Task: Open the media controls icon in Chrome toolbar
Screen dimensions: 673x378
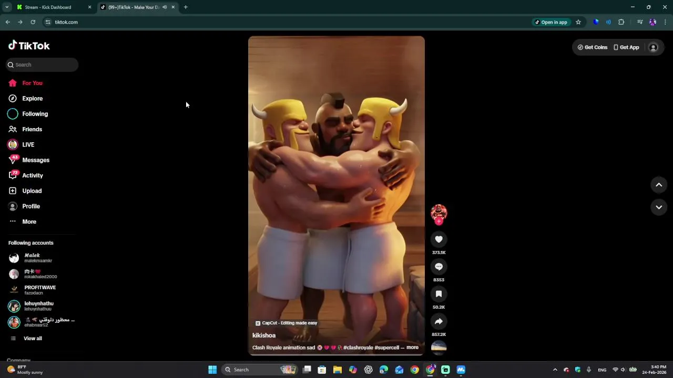Action: point(640,22)
